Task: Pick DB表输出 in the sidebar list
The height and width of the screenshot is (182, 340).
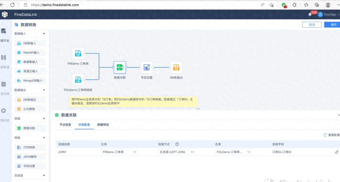Action: 30,100
